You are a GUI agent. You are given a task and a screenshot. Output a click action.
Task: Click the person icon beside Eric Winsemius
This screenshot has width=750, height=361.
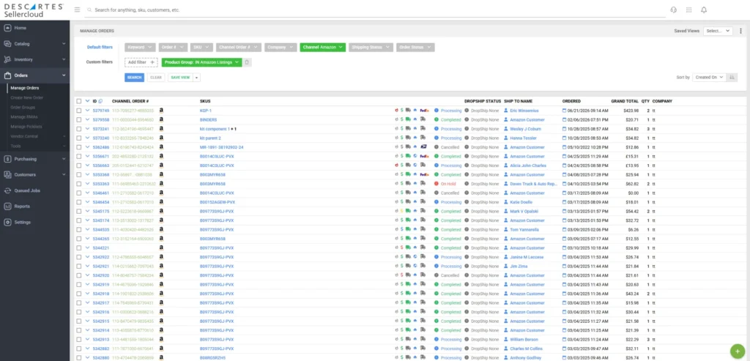click(x=506, y=111)
